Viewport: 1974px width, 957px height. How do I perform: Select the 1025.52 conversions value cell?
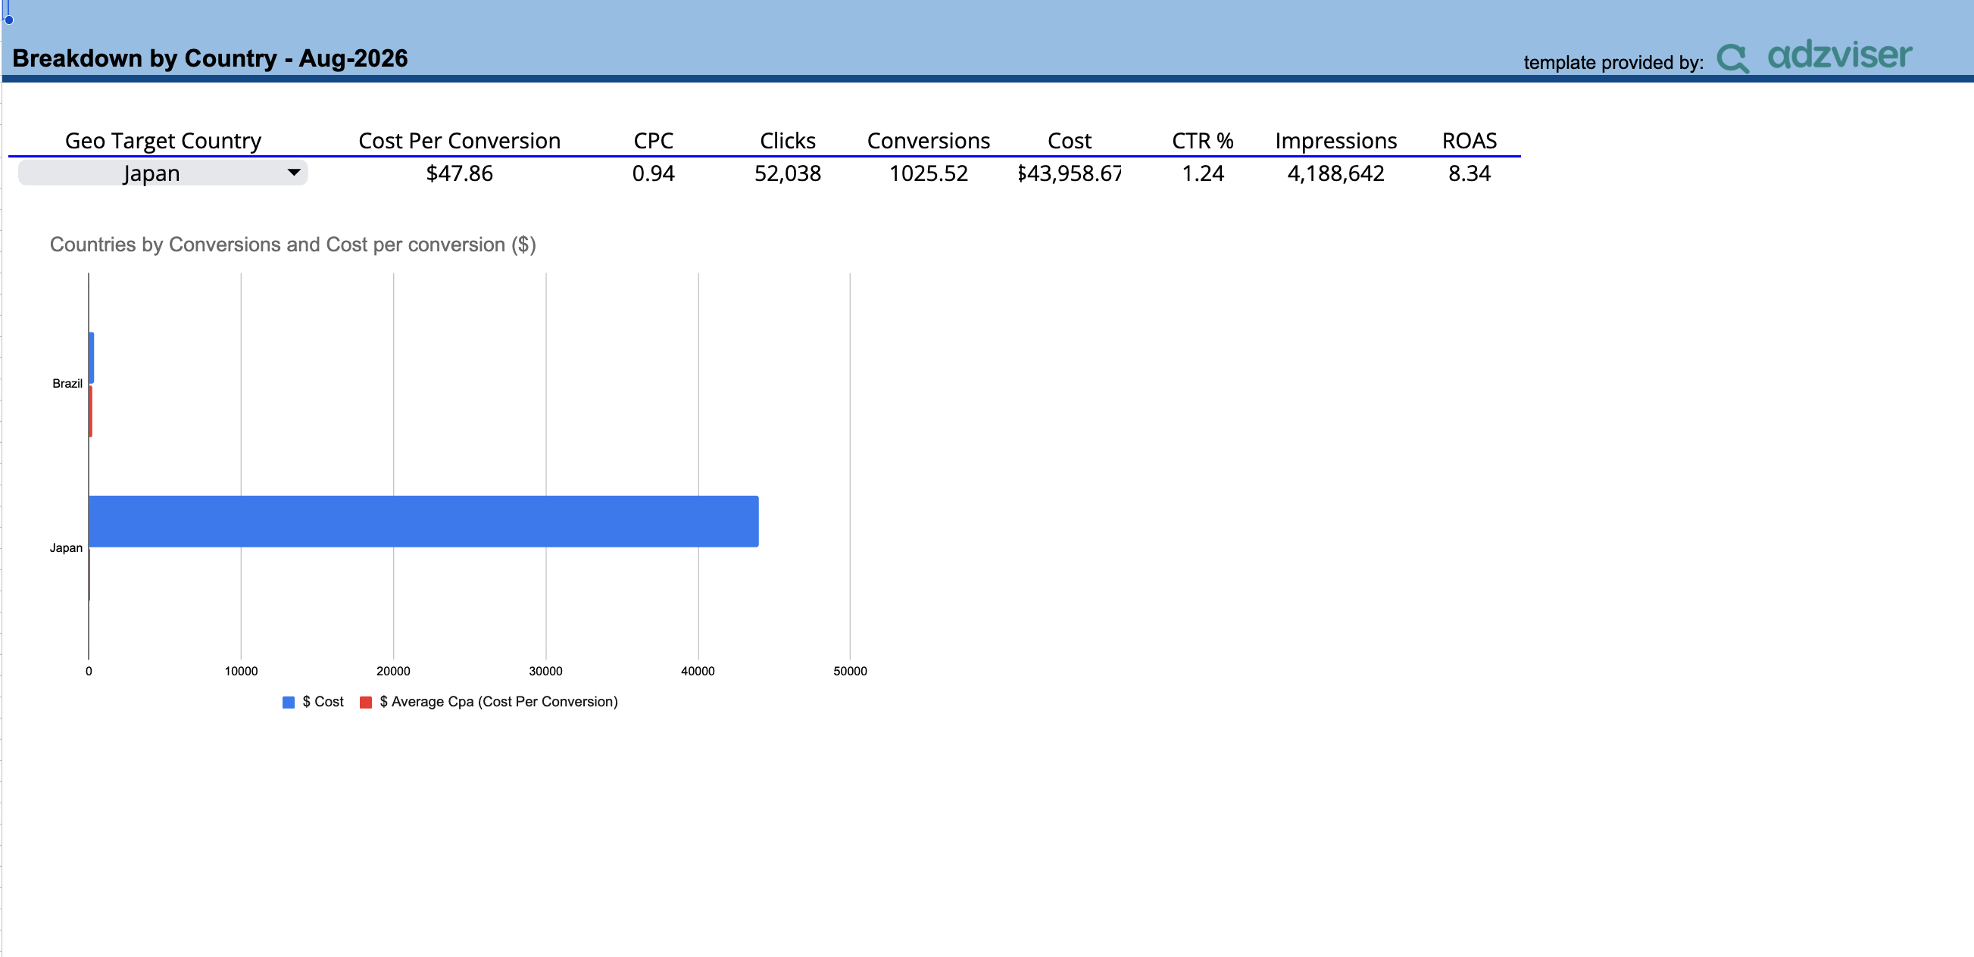(929, 173)
